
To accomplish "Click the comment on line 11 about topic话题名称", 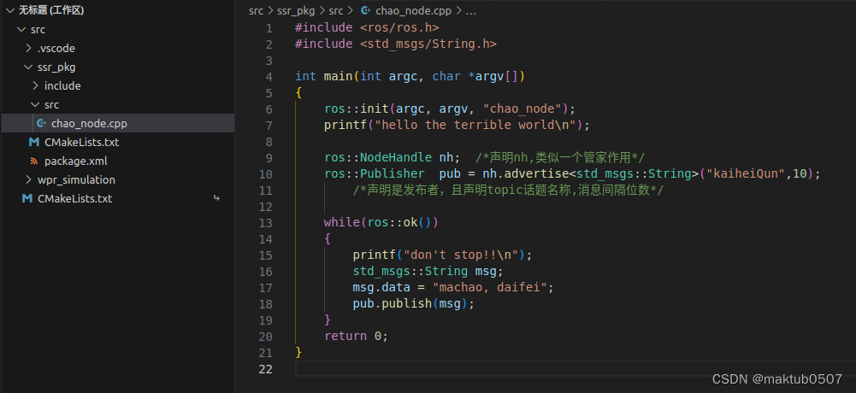I will click(508, 191).
